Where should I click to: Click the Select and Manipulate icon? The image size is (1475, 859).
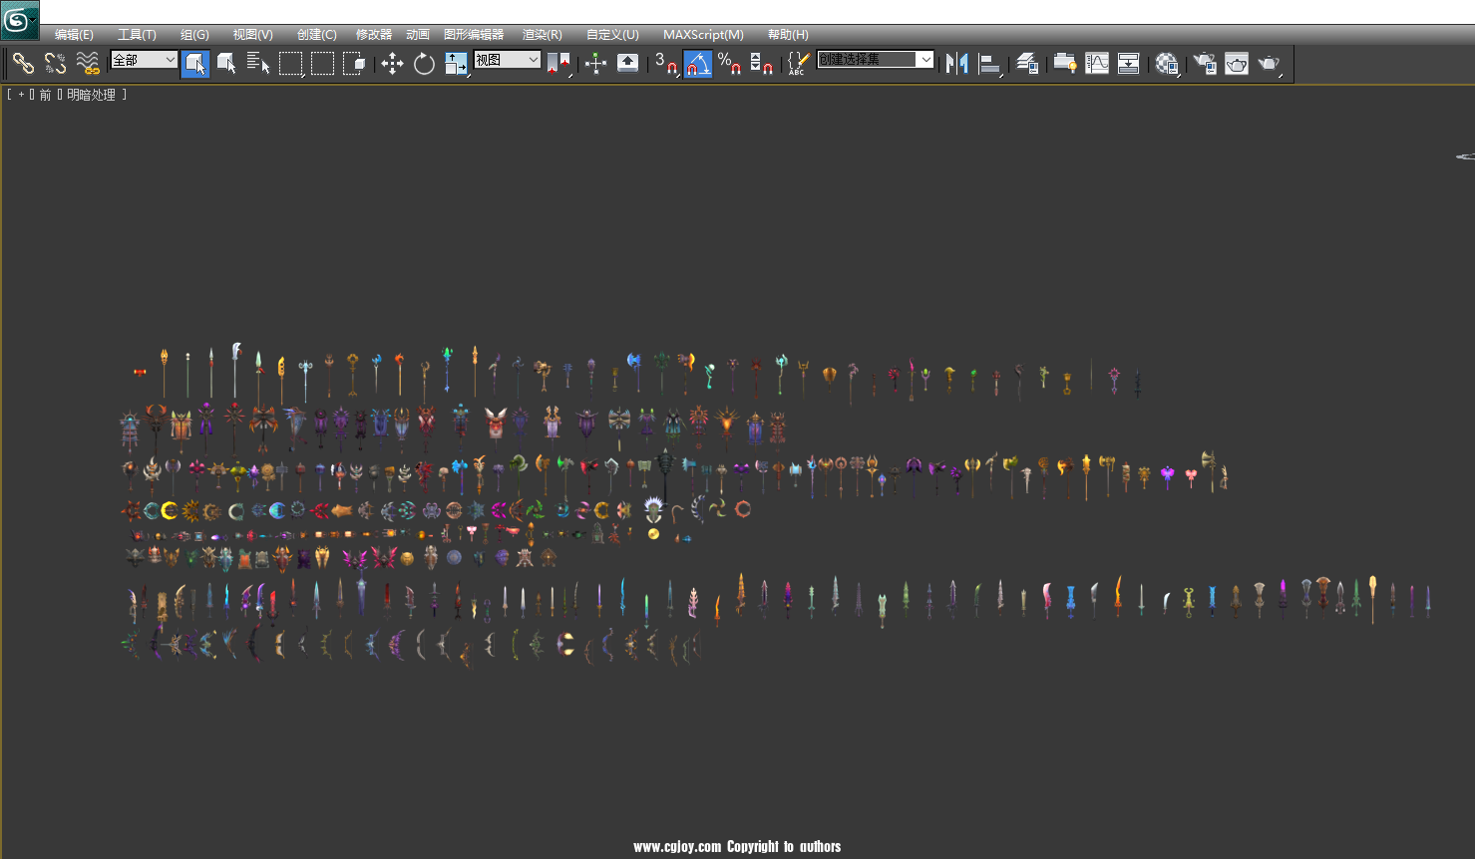tap(595, 64)
